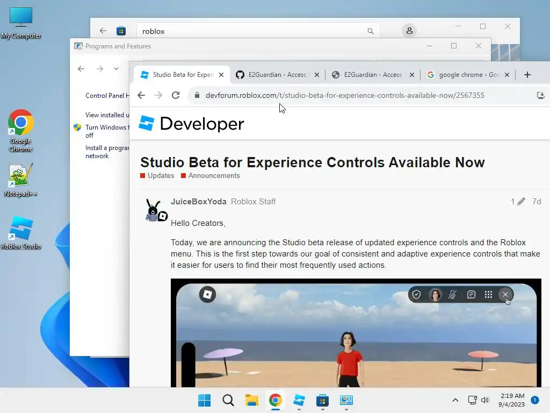Click Microsoft Store back arrow
This screenshot has width=550, height=413.
click(103, 31)
